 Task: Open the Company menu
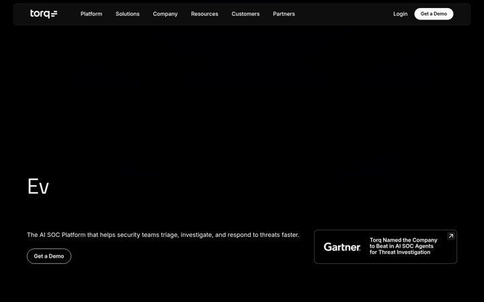point(165,14)
